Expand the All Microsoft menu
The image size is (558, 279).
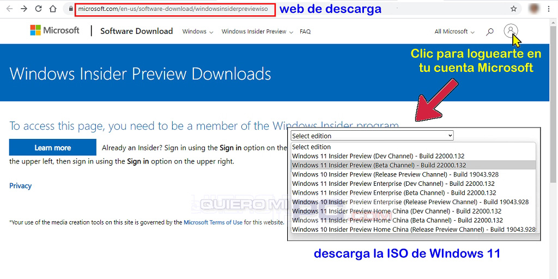[x=454, y=32]
